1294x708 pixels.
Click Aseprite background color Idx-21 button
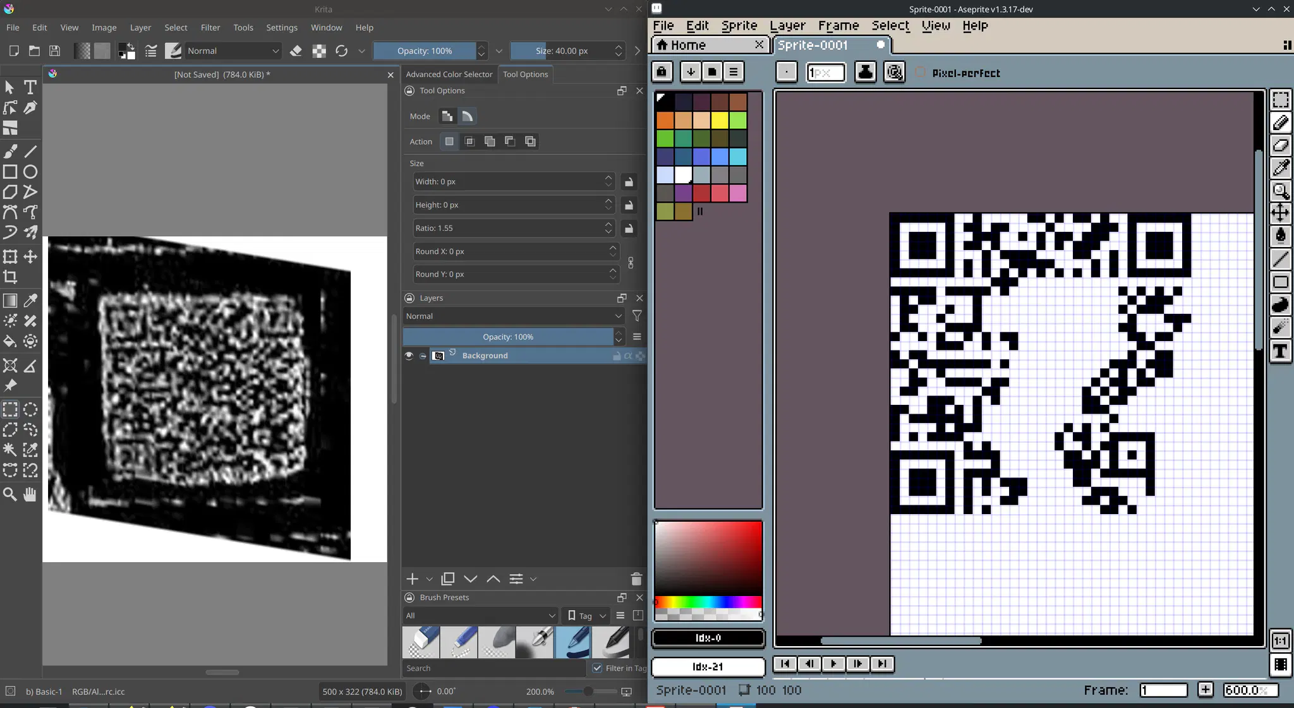tap(708, 667)
